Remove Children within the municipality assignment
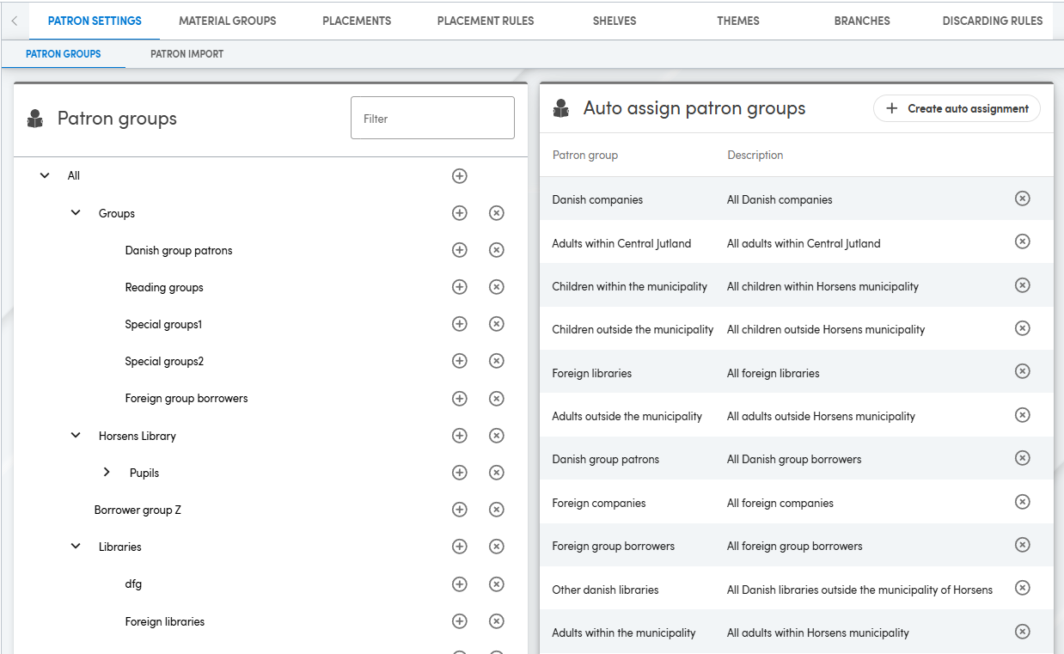 pos(1023,285)
